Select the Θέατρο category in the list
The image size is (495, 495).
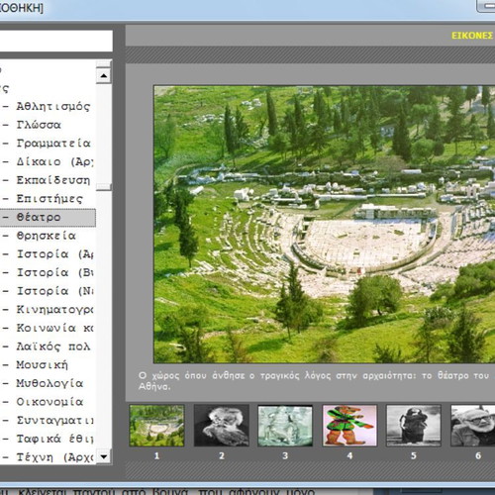48,218
